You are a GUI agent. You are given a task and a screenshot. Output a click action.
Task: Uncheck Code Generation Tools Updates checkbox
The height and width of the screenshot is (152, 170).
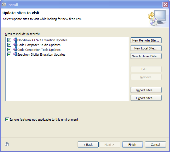tap(9, 50)
